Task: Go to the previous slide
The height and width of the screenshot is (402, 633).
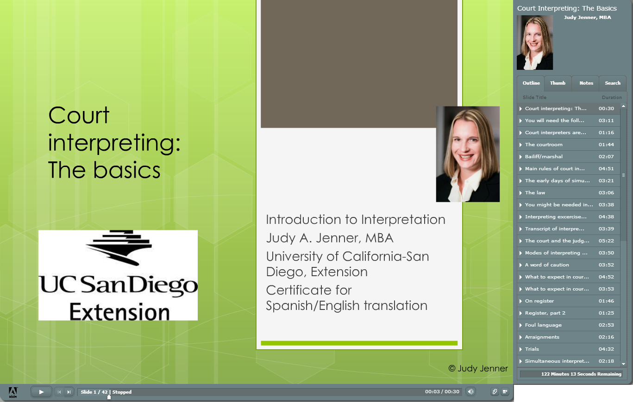Action: pyautogui.click(x=59, y=392)
